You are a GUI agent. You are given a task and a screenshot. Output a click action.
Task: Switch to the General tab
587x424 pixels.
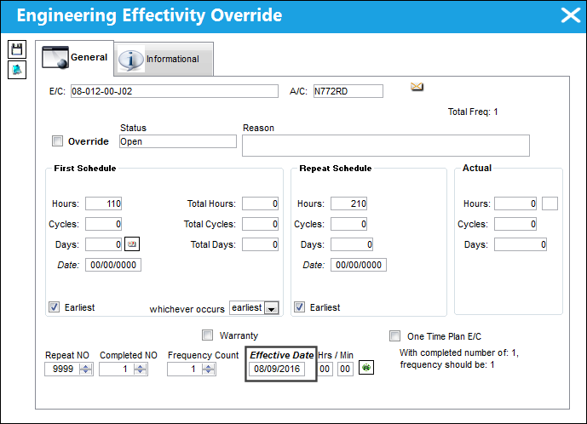coord(74,58)
